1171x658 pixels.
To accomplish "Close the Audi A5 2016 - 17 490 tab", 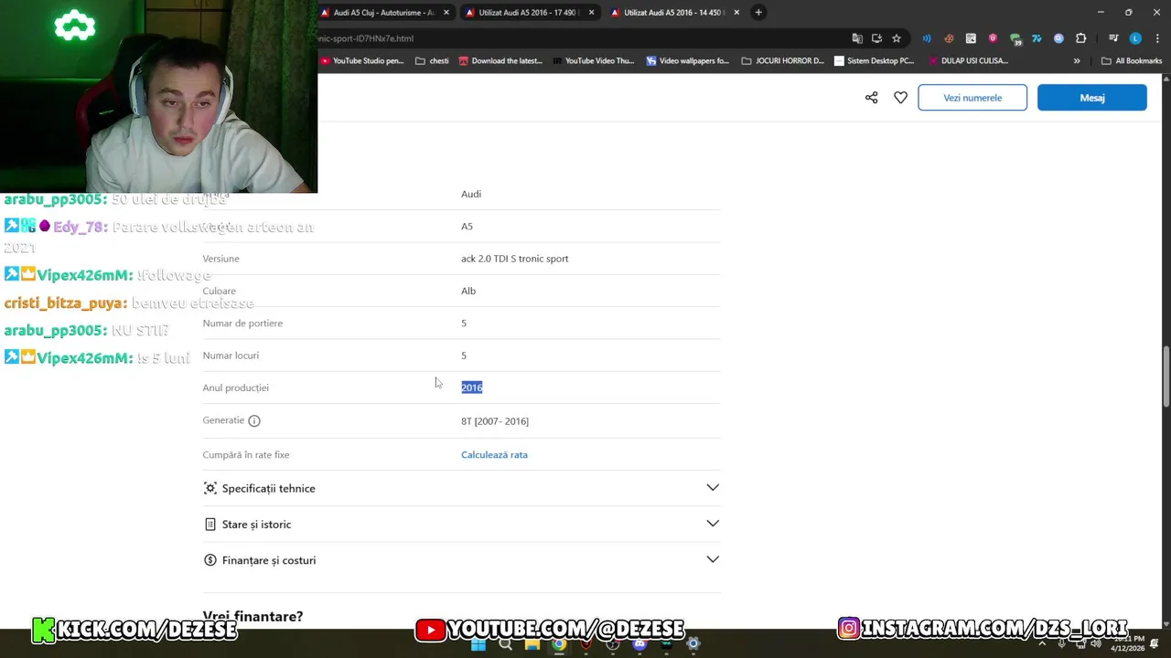I will coord(591,13).
